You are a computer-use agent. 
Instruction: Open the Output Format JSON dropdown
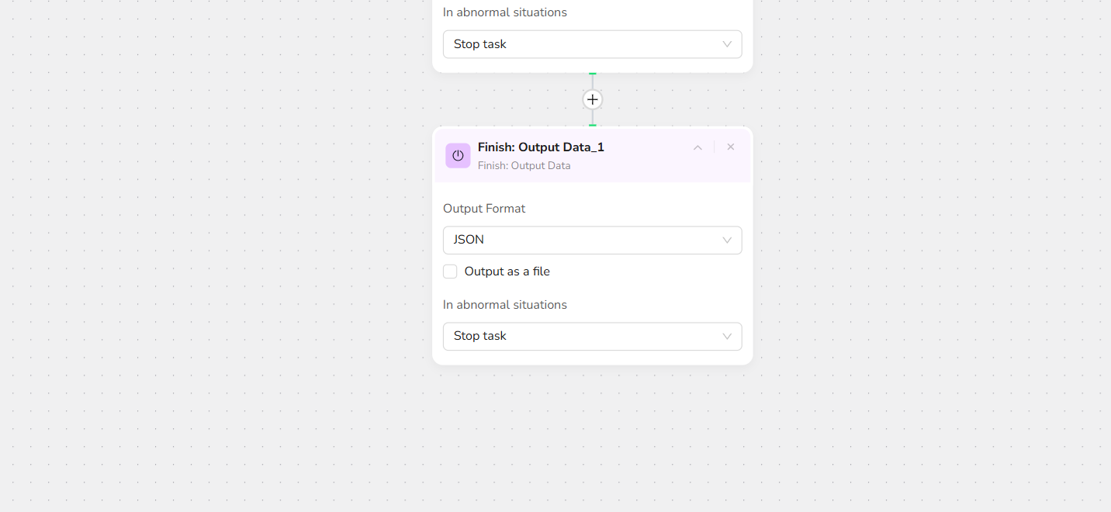pos(592,240)
